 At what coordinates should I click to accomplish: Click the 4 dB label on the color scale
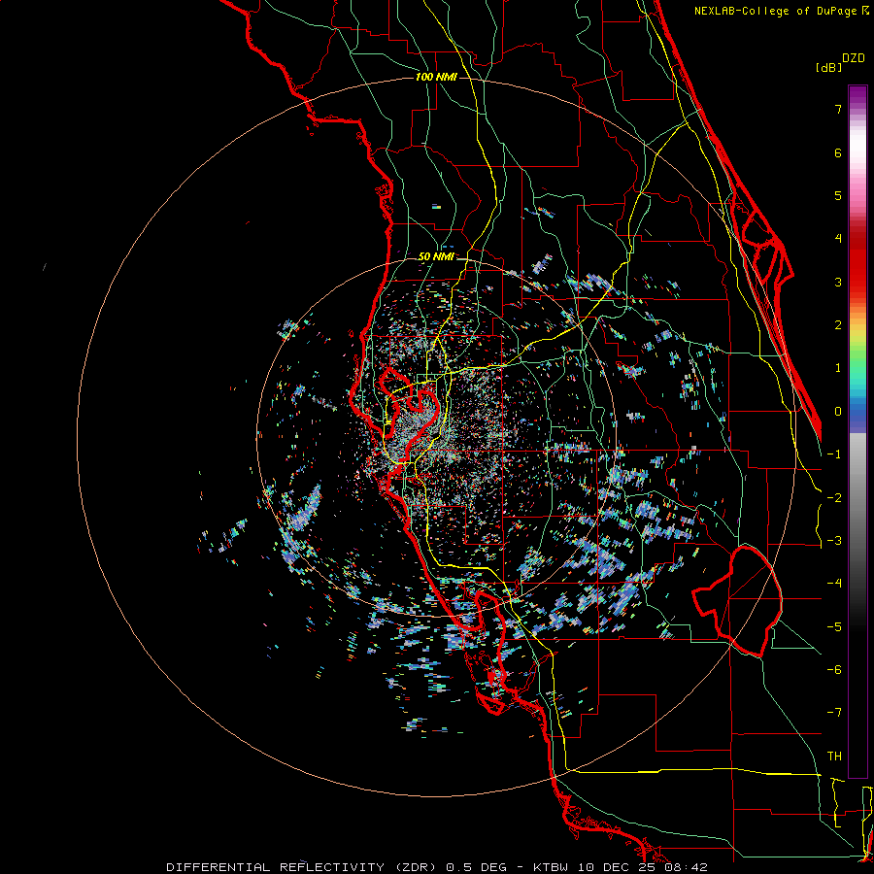click(838, 239)
